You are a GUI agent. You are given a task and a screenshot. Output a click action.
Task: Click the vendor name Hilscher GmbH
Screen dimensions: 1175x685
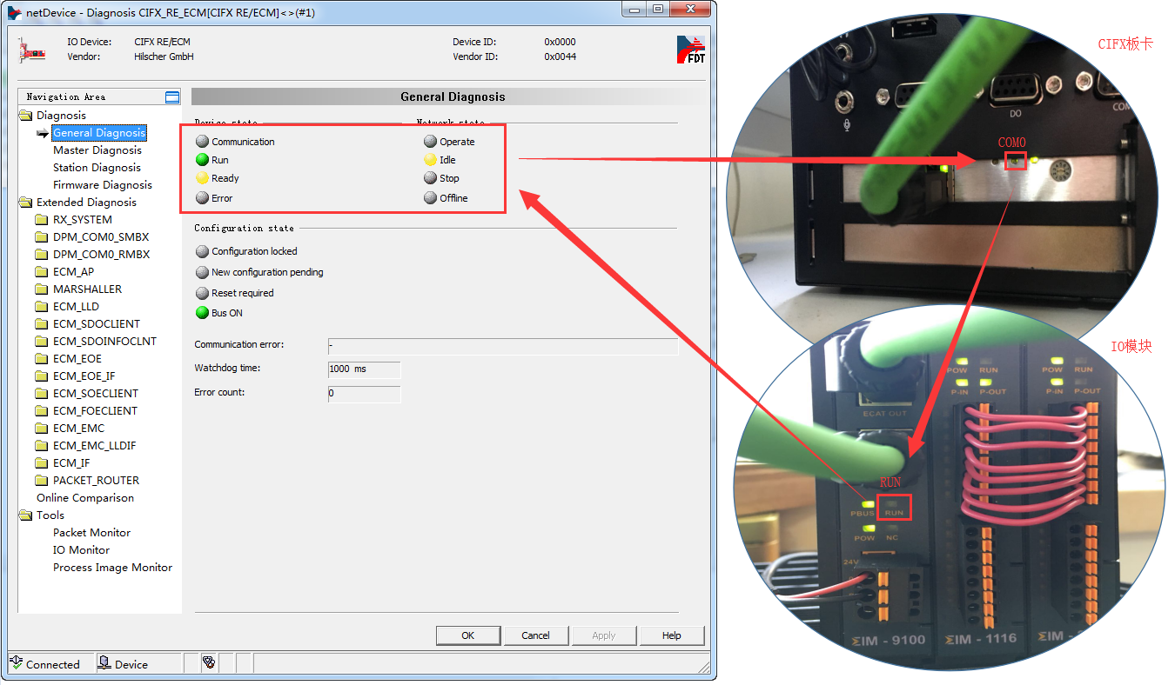click(164, 57)
